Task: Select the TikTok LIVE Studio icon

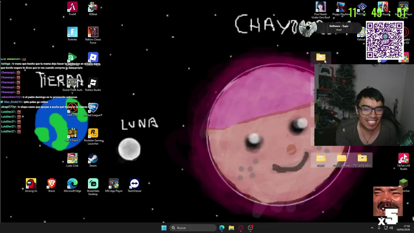Action: pyautogui.click(x=403, y=162)
